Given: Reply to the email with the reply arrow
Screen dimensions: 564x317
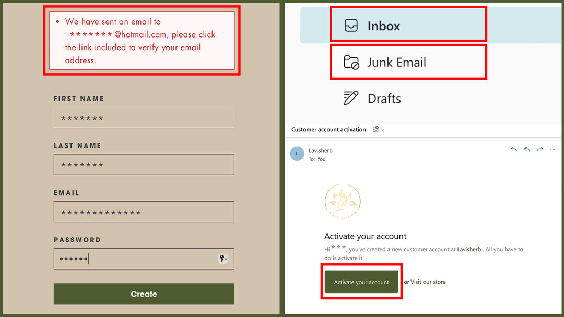Looking at the screenshot, I should pyautogui.click(x=514, y=150).
